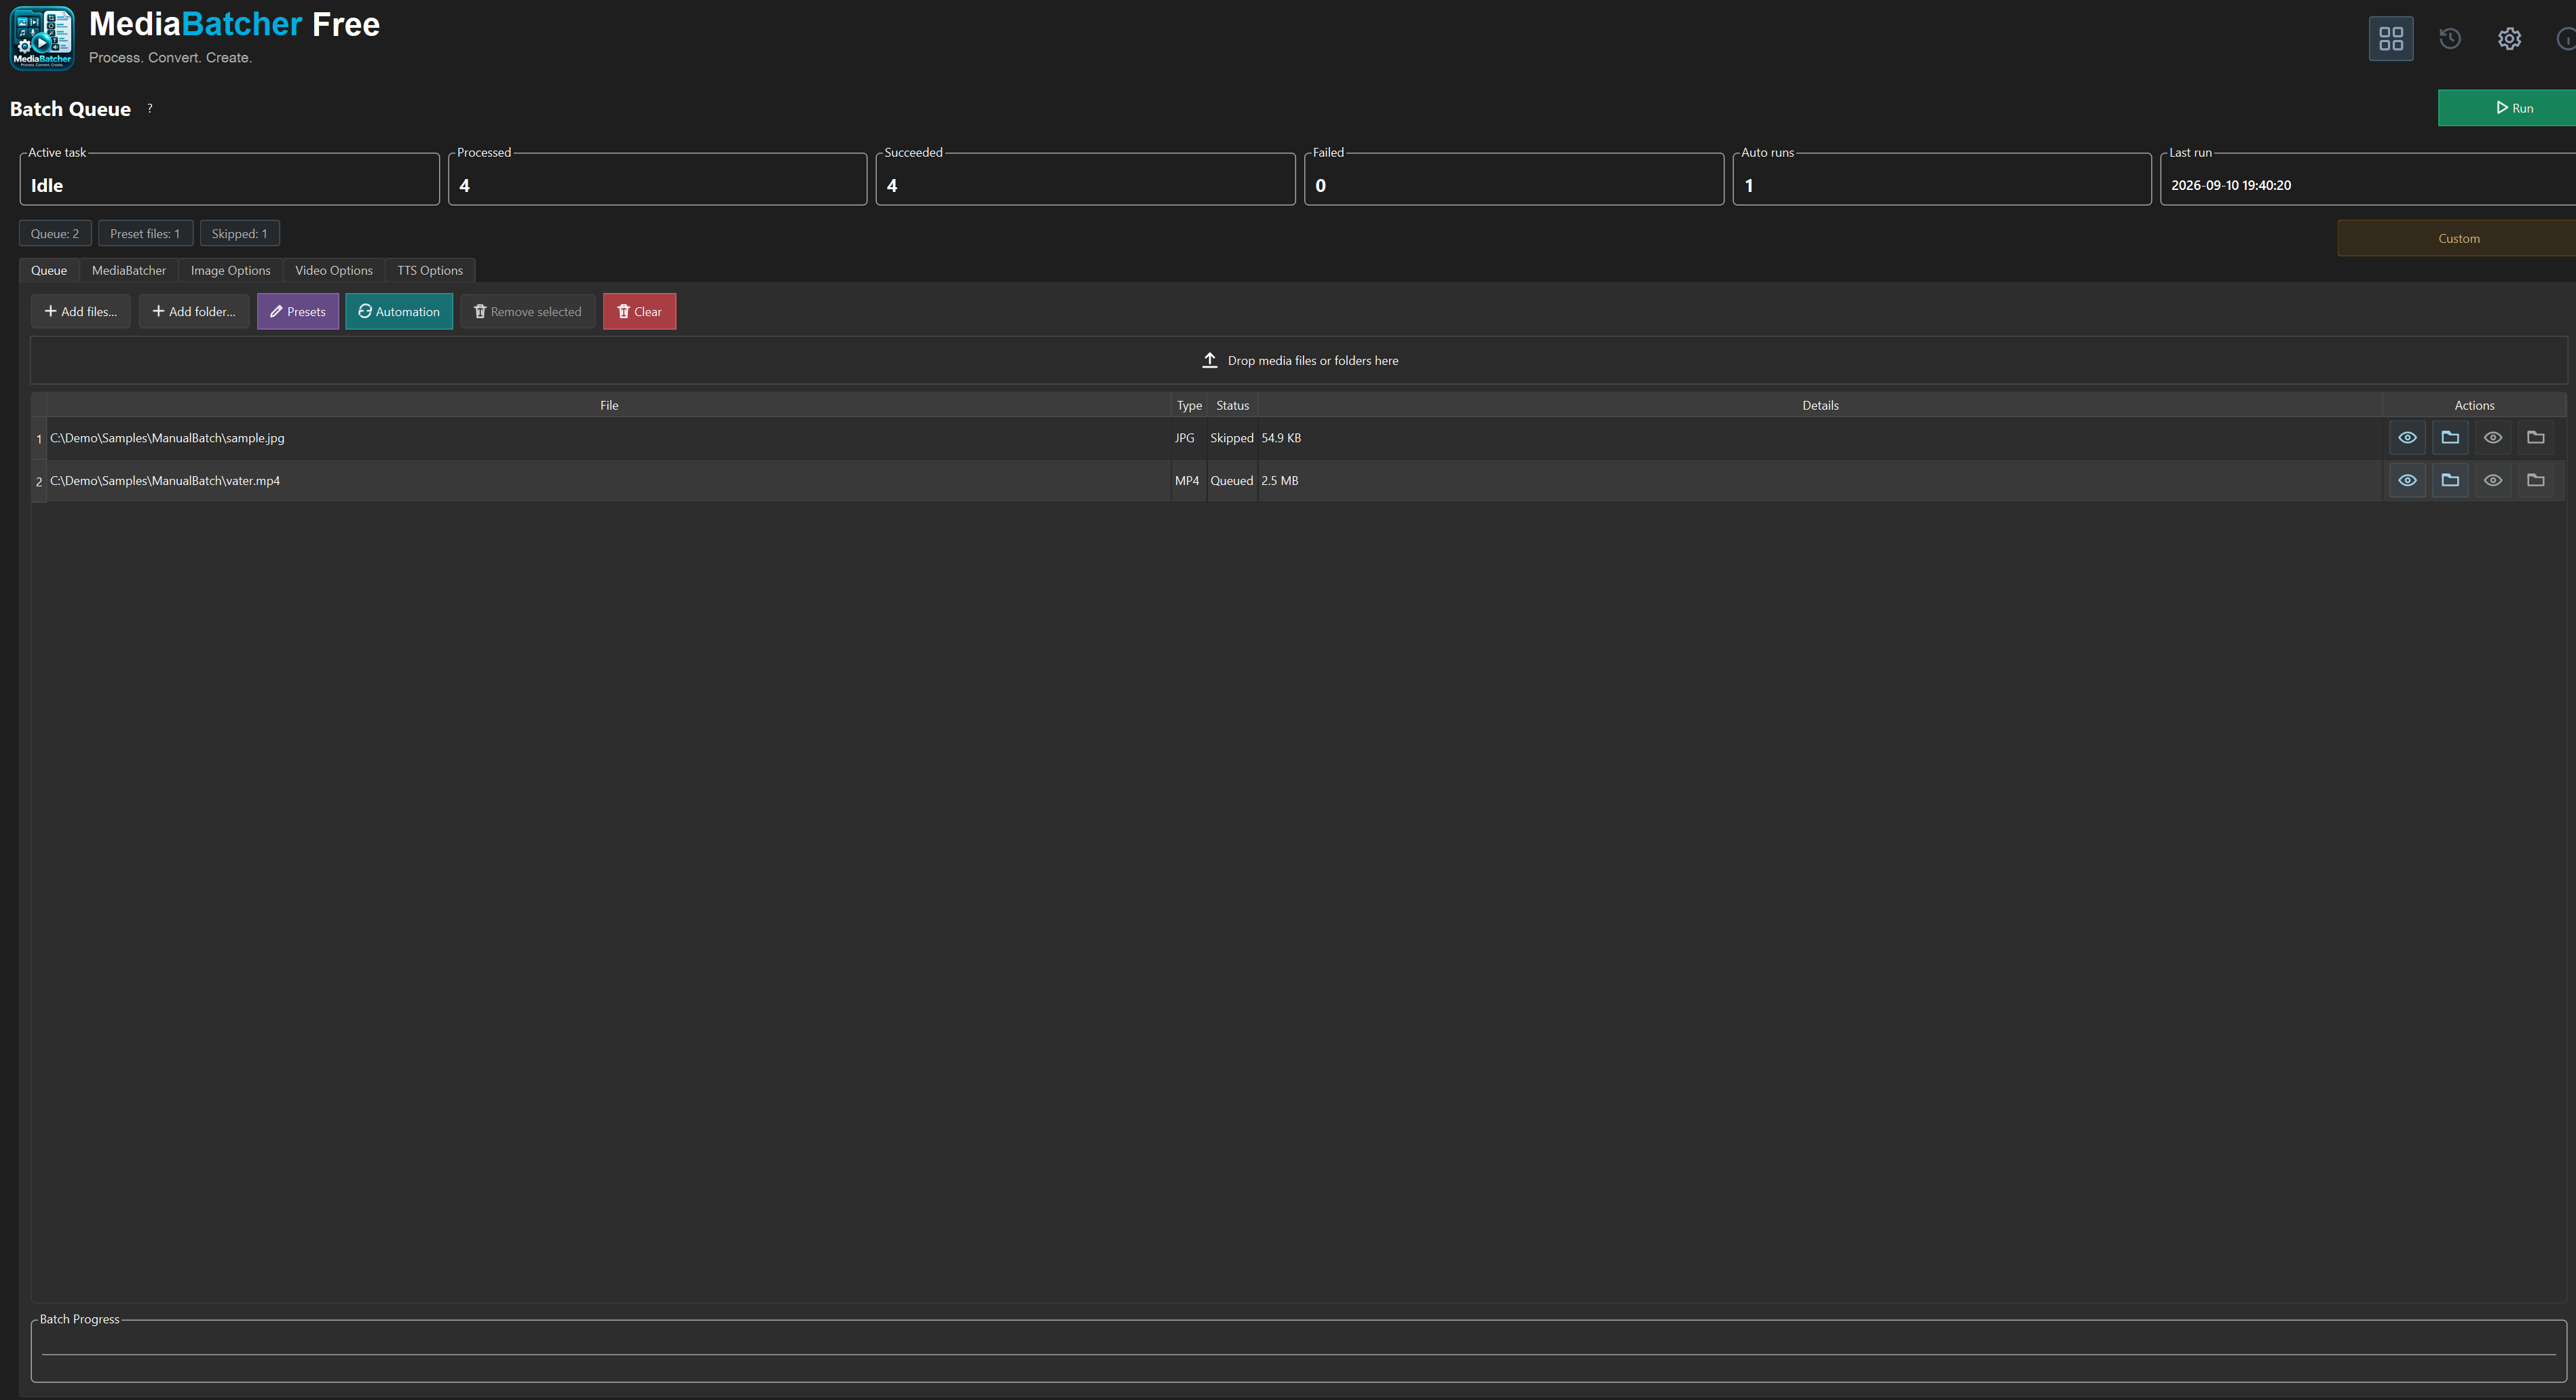Viewport: 2576px width, 1400px height.
Task: Click the Skipped: 1 badge
Action: (239, 234)
